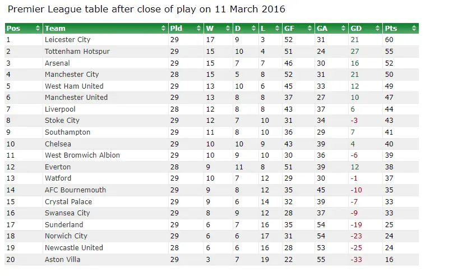The width and height of the screenshot is (453, 276).
Task: Select the AFC Bournemouth team cell
Action: (75, 190)
